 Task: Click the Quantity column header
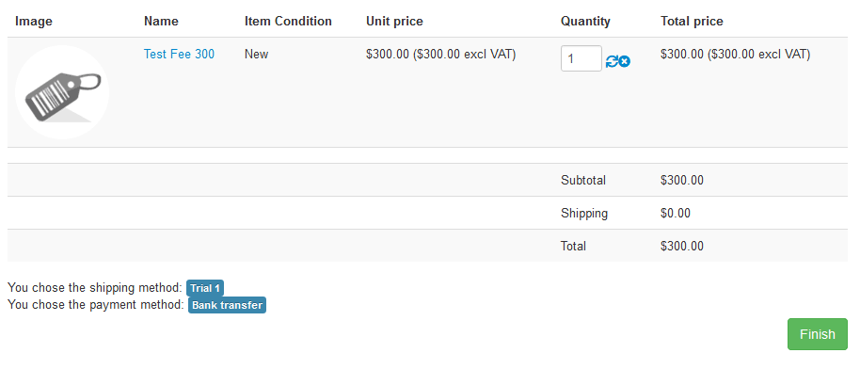585,22
